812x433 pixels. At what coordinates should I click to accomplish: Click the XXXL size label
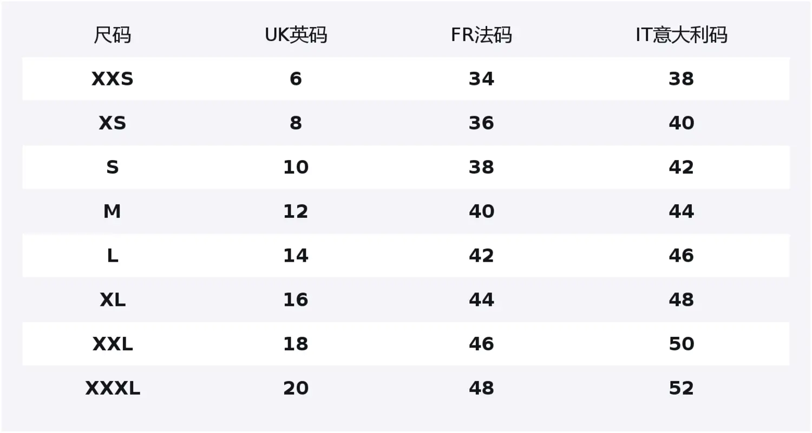(113, 388)
